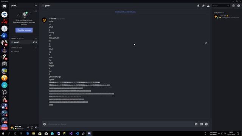
Task: Edit geral channel settings gear
Action: (x=36, y=42)
